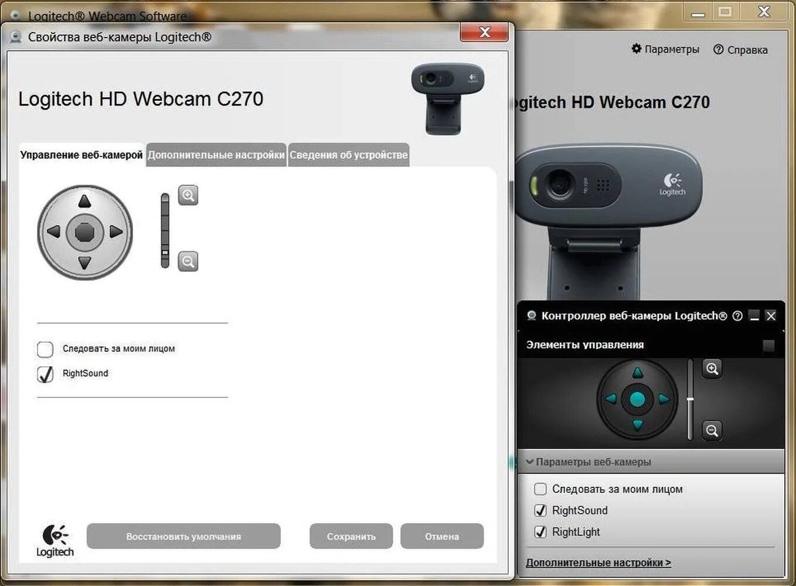Pan left with controller teal arrow
796x586 pixels.
(611, 399)
